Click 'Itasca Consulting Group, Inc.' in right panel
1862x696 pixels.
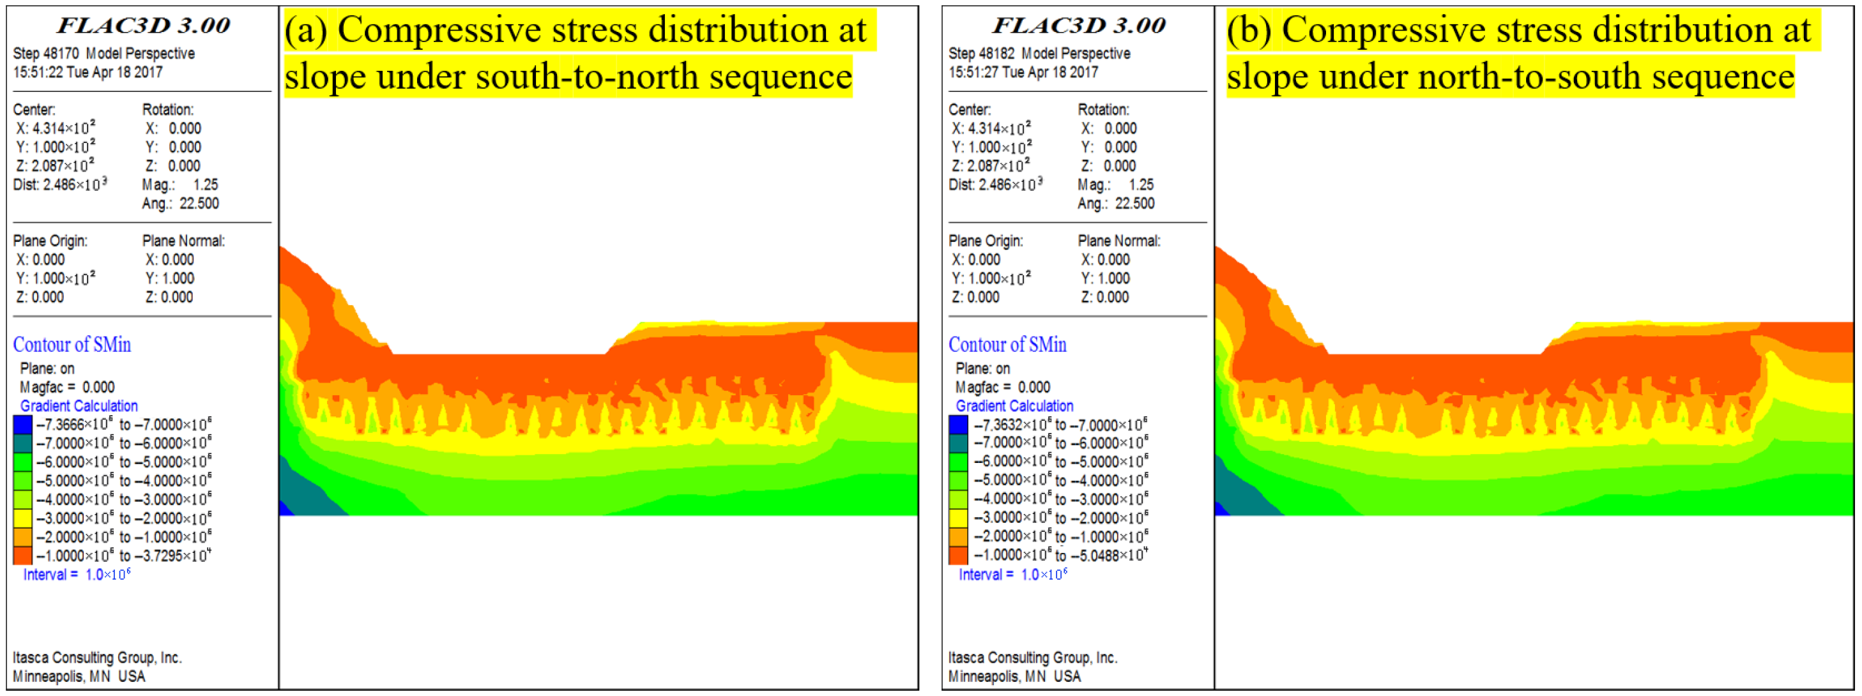pyautogui.click(x=1032, y=658)
